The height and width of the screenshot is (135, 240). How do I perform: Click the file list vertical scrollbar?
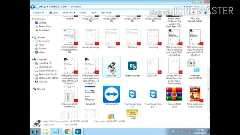208,89
